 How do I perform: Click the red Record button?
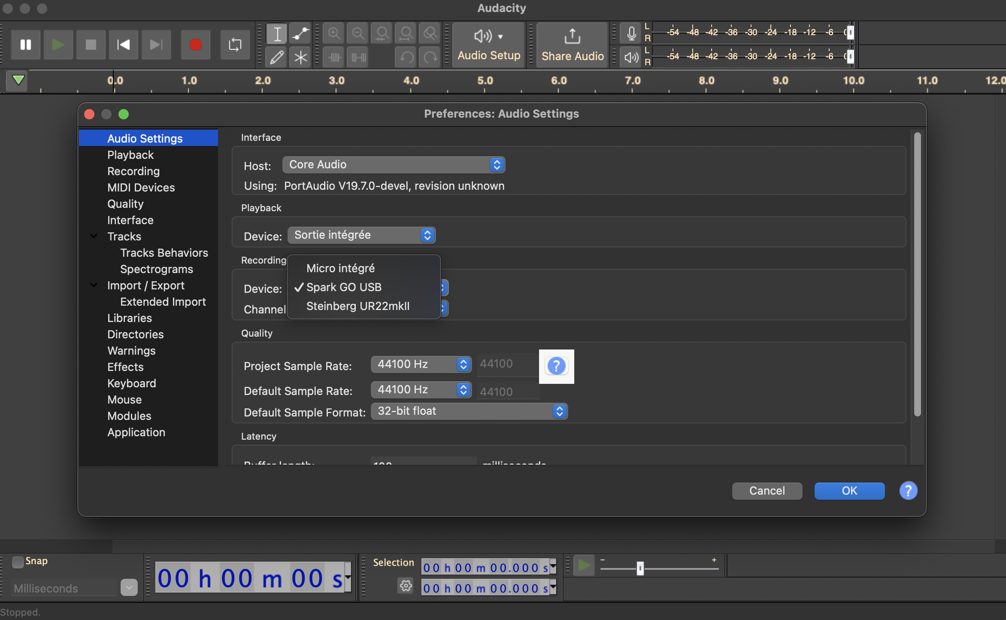195,45
